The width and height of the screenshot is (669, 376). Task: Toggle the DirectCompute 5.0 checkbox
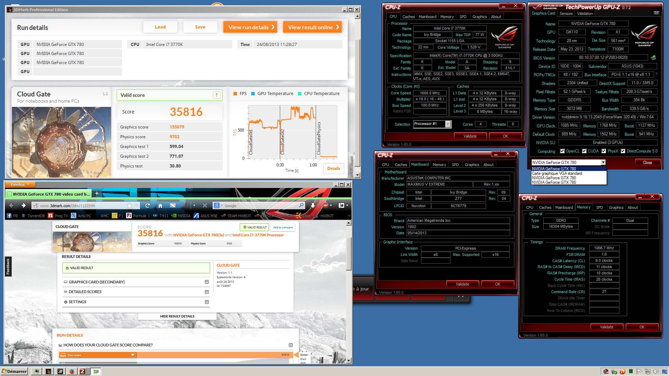[623, 151]
